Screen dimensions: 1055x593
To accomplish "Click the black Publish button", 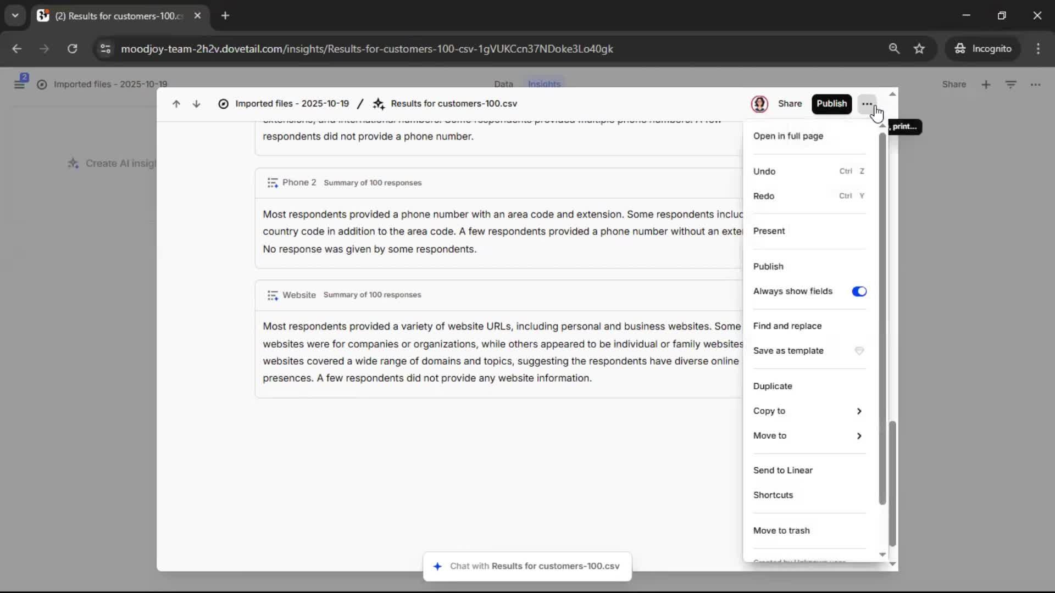I will [x=831, y=104].
